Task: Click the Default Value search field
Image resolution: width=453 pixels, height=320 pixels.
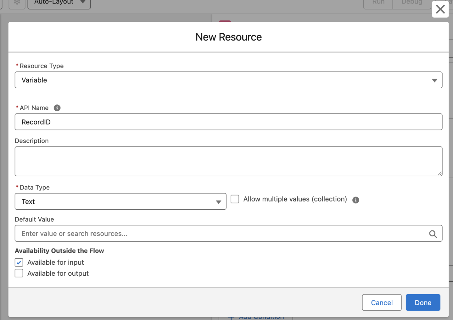Action: [x=228, y=233]
